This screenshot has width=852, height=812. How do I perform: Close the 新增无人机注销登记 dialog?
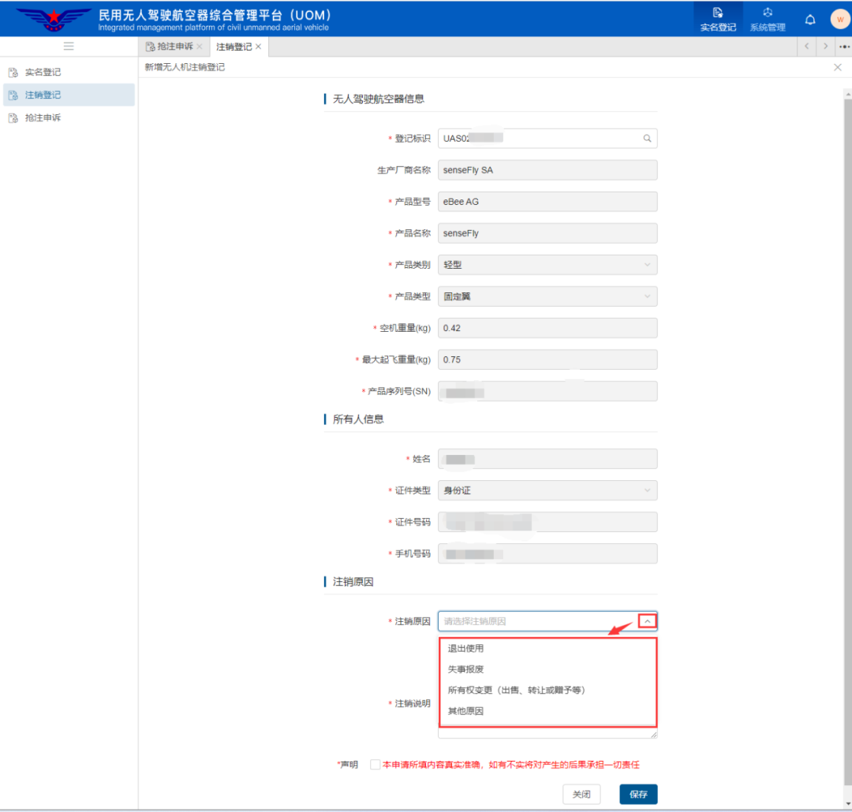837,67
